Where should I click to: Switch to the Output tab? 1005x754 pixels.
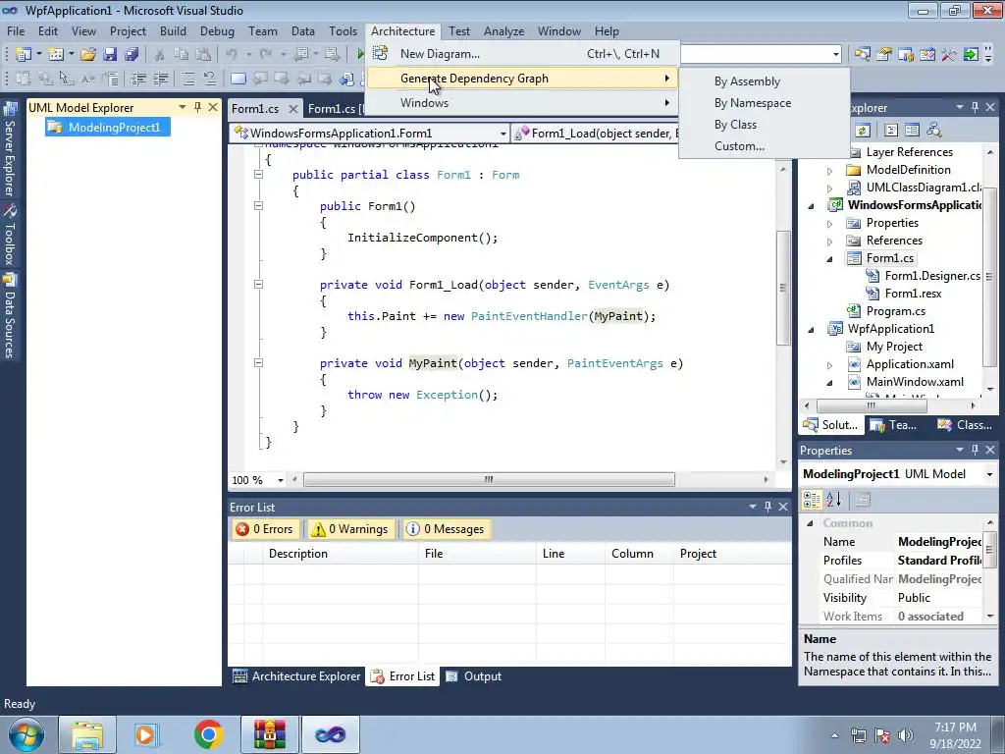point(474,676)
